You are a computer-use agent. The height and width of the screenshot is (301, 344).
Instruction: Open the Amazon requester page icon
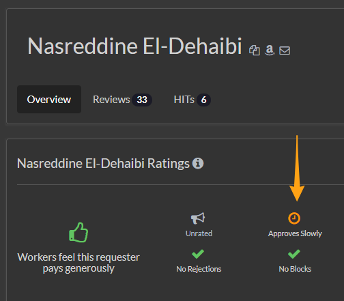click(270, 50)
